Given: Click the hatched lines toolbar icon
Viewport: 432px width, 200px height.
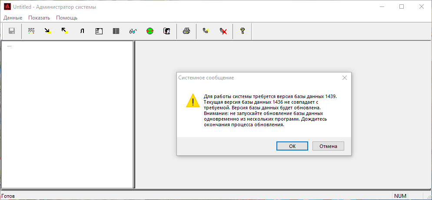Looking at the screenshot, I should [x=31, y=31].
